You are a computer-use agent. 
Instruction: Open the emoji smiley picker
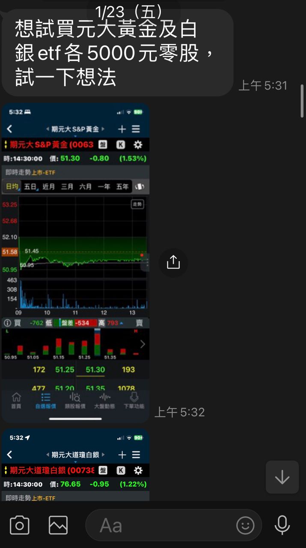(245, 525)
